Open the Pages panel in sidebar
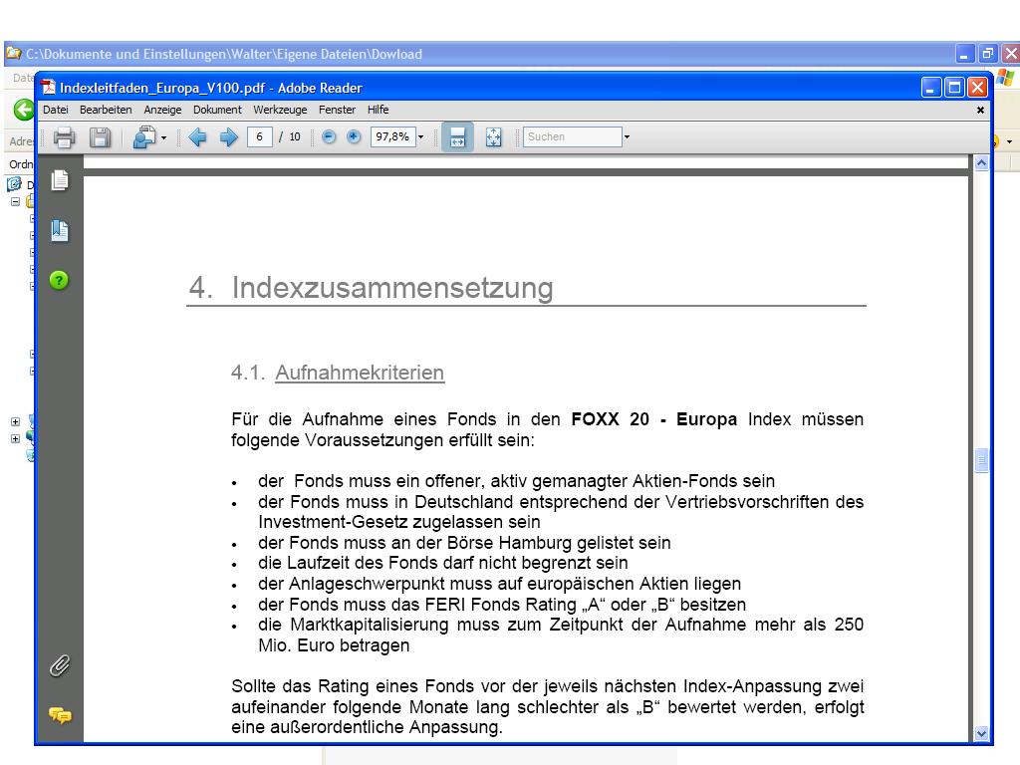1020x765 pixels. (x=59, y=180)
